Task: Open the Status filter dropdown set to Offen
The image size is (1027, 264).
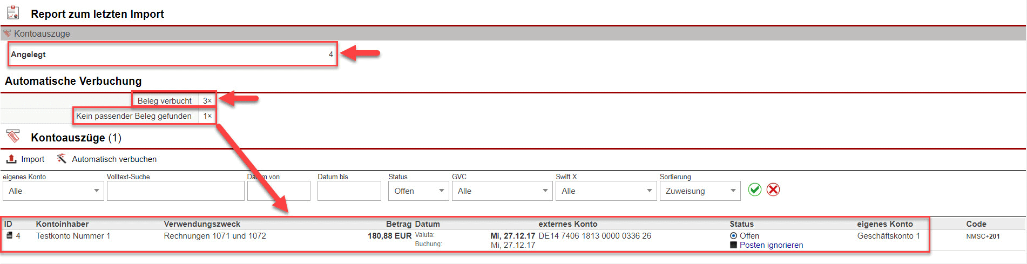Action: (418, 191)
